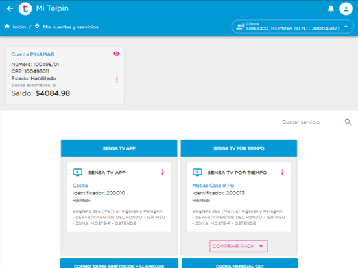Open options menu on SENSA TV POR TIEMPO card
Screen dimensions: 358x268
[x=282, y=172]
